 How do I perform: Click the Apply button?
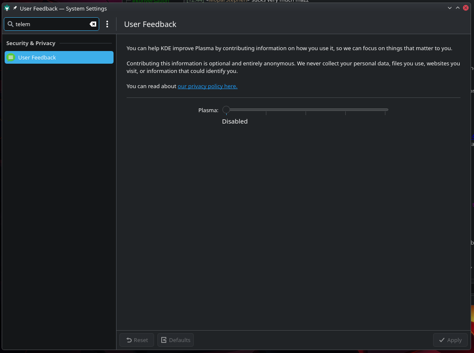click(450, 340)
